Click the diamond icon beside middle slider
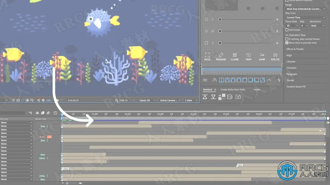This screenshot has width=330, height=185. pos(206,31)
